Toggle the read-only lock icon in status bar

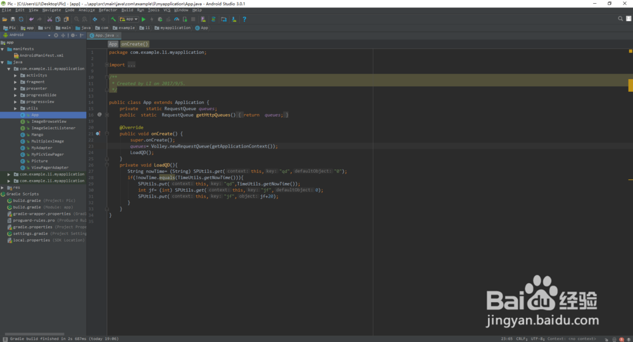(x=607, y=339)
